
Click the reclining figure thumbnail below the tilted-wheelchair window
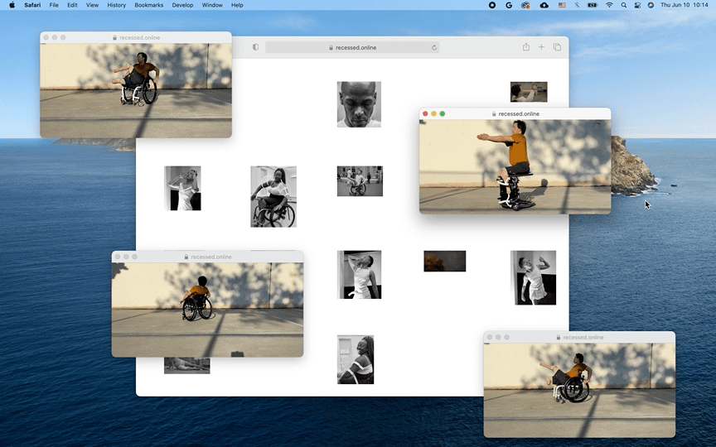tap(187, 365)
